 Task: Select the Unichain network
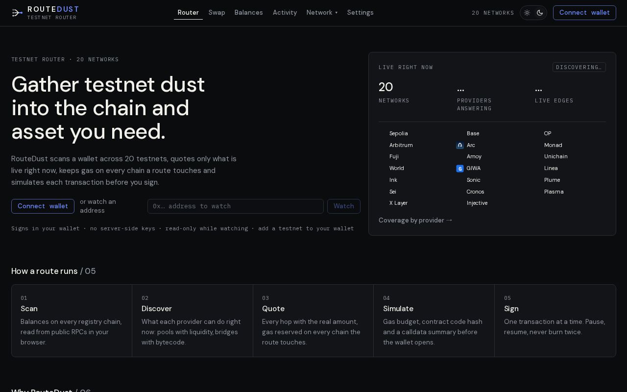[555, 157]
